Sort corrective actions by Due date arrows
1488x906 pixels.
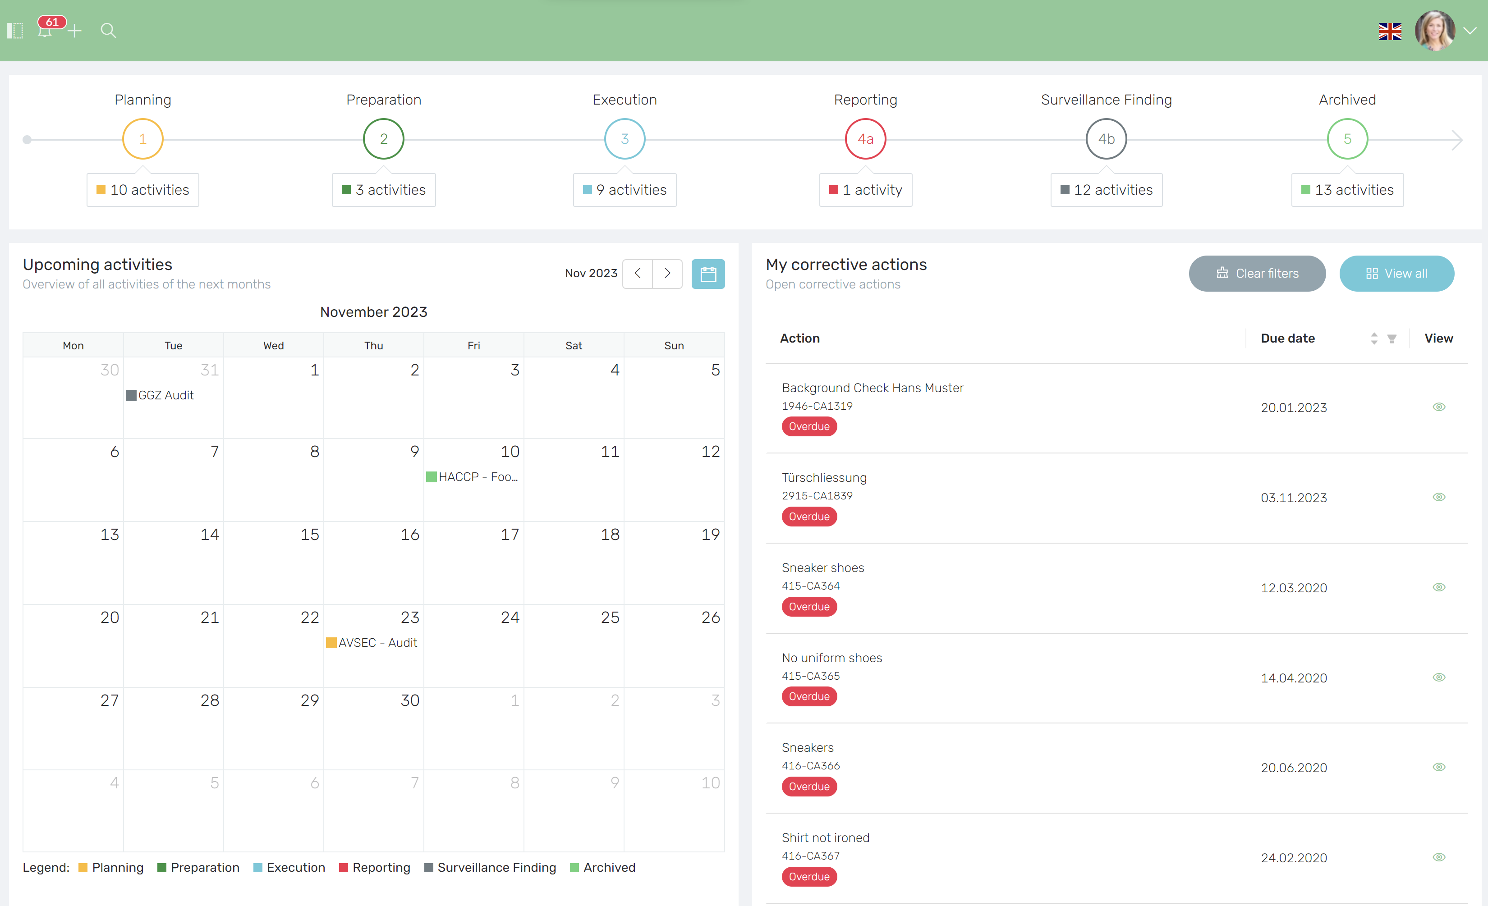[1374, 339]
